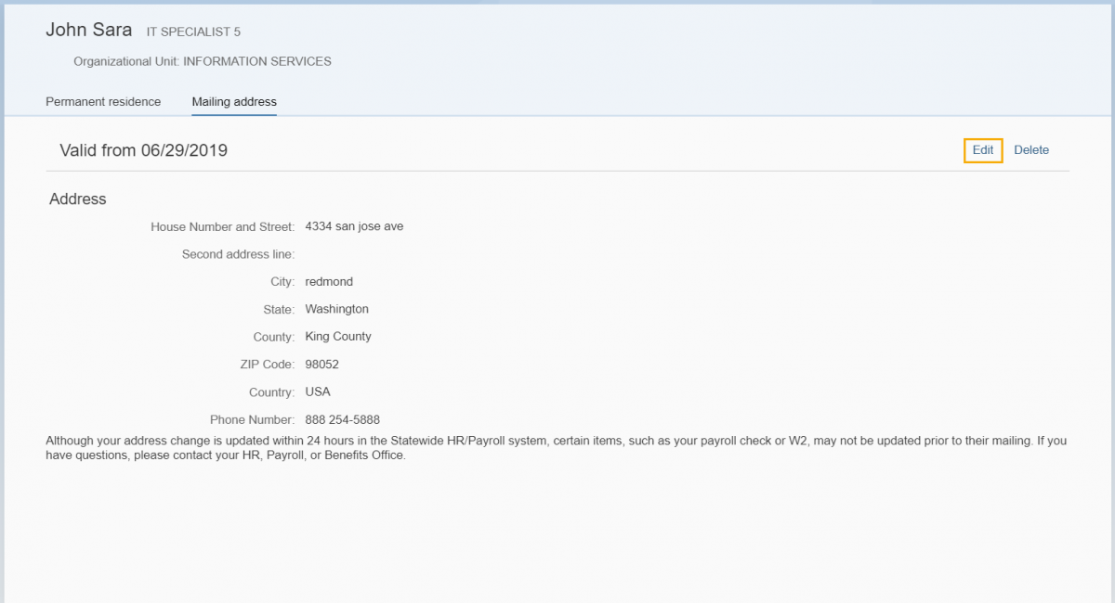Image resolution: width=1115 pixels, height=603 pixels.
Task: Select the King County value
Action: (x=337, y=337)
